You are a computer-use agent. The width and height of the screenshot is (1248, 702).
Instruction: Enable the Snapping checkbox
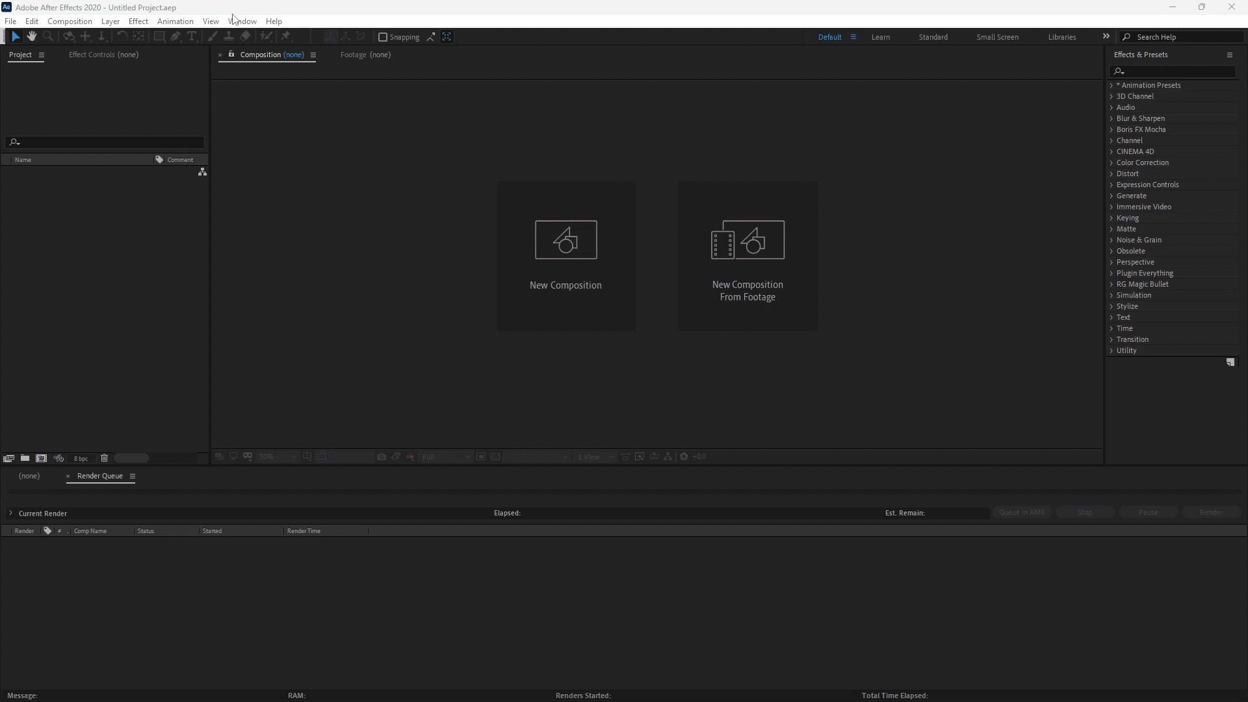(x=383, y=37)
